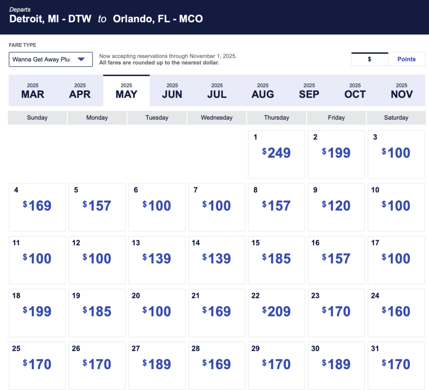
Task: Pick the $209 fare on May 22
Action: [276, 313]
